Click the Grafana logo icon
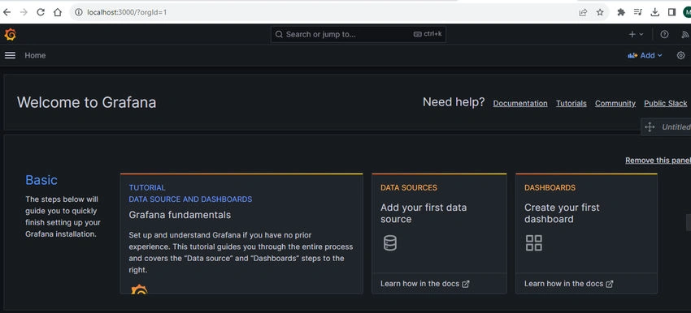This screenshot has width=691, height=313. (10, 34)
